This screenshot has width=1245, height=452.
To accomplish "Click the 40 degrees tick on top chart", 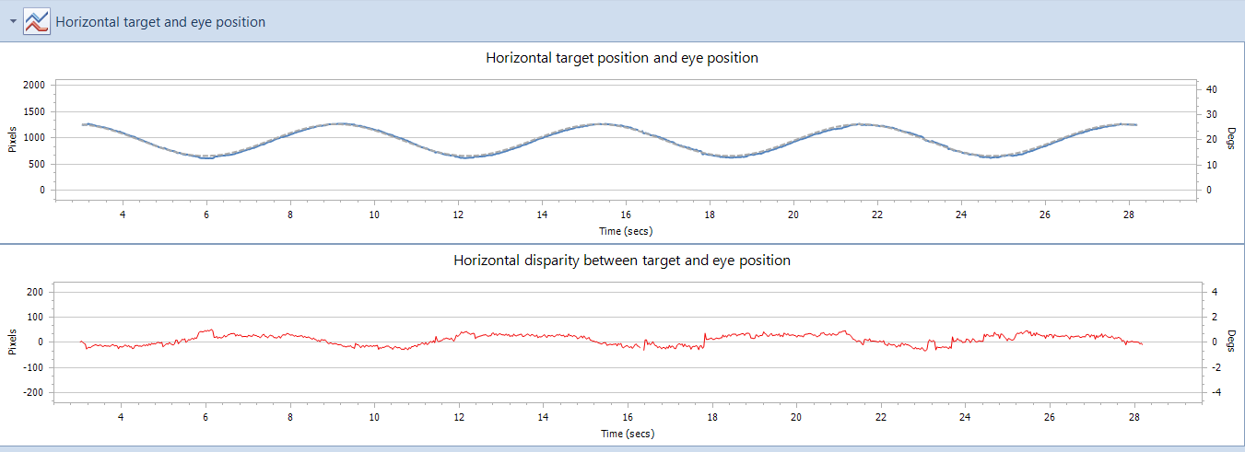I will tap(1212, 89).
